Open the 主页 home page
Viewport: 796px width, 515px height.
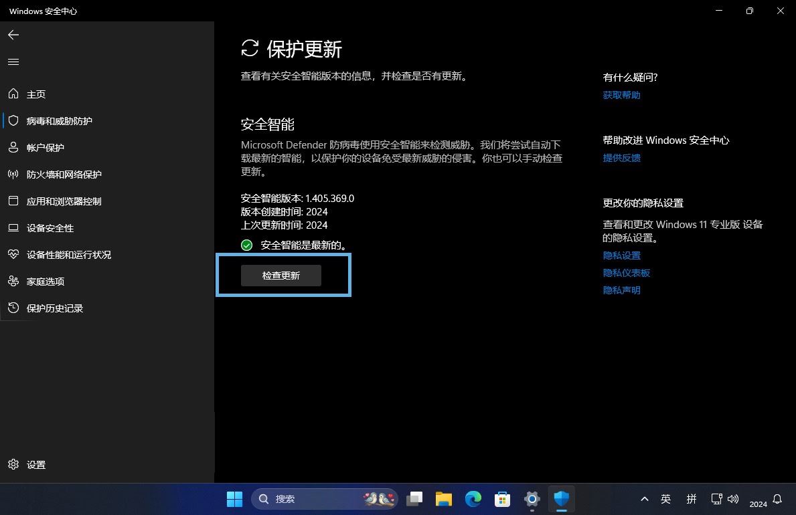[36, 94]
